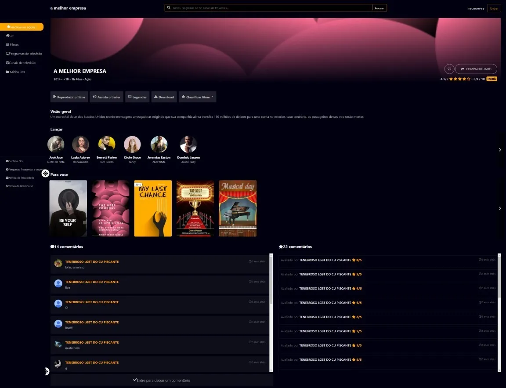506x388 pixels.
Task: Expand the Classificar filme dropdown
Action: click(x=198, y=97)
